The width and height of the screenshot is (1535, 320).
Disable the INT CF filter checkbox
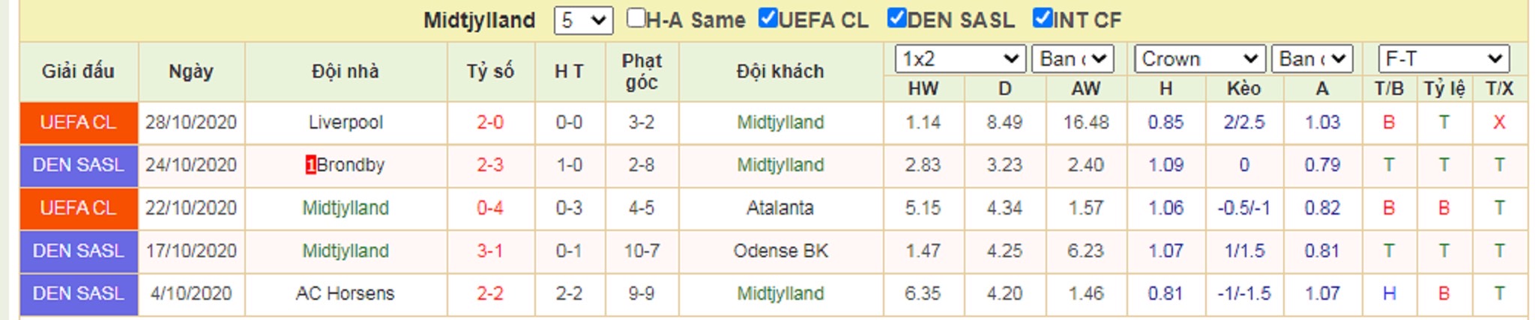1042,18
